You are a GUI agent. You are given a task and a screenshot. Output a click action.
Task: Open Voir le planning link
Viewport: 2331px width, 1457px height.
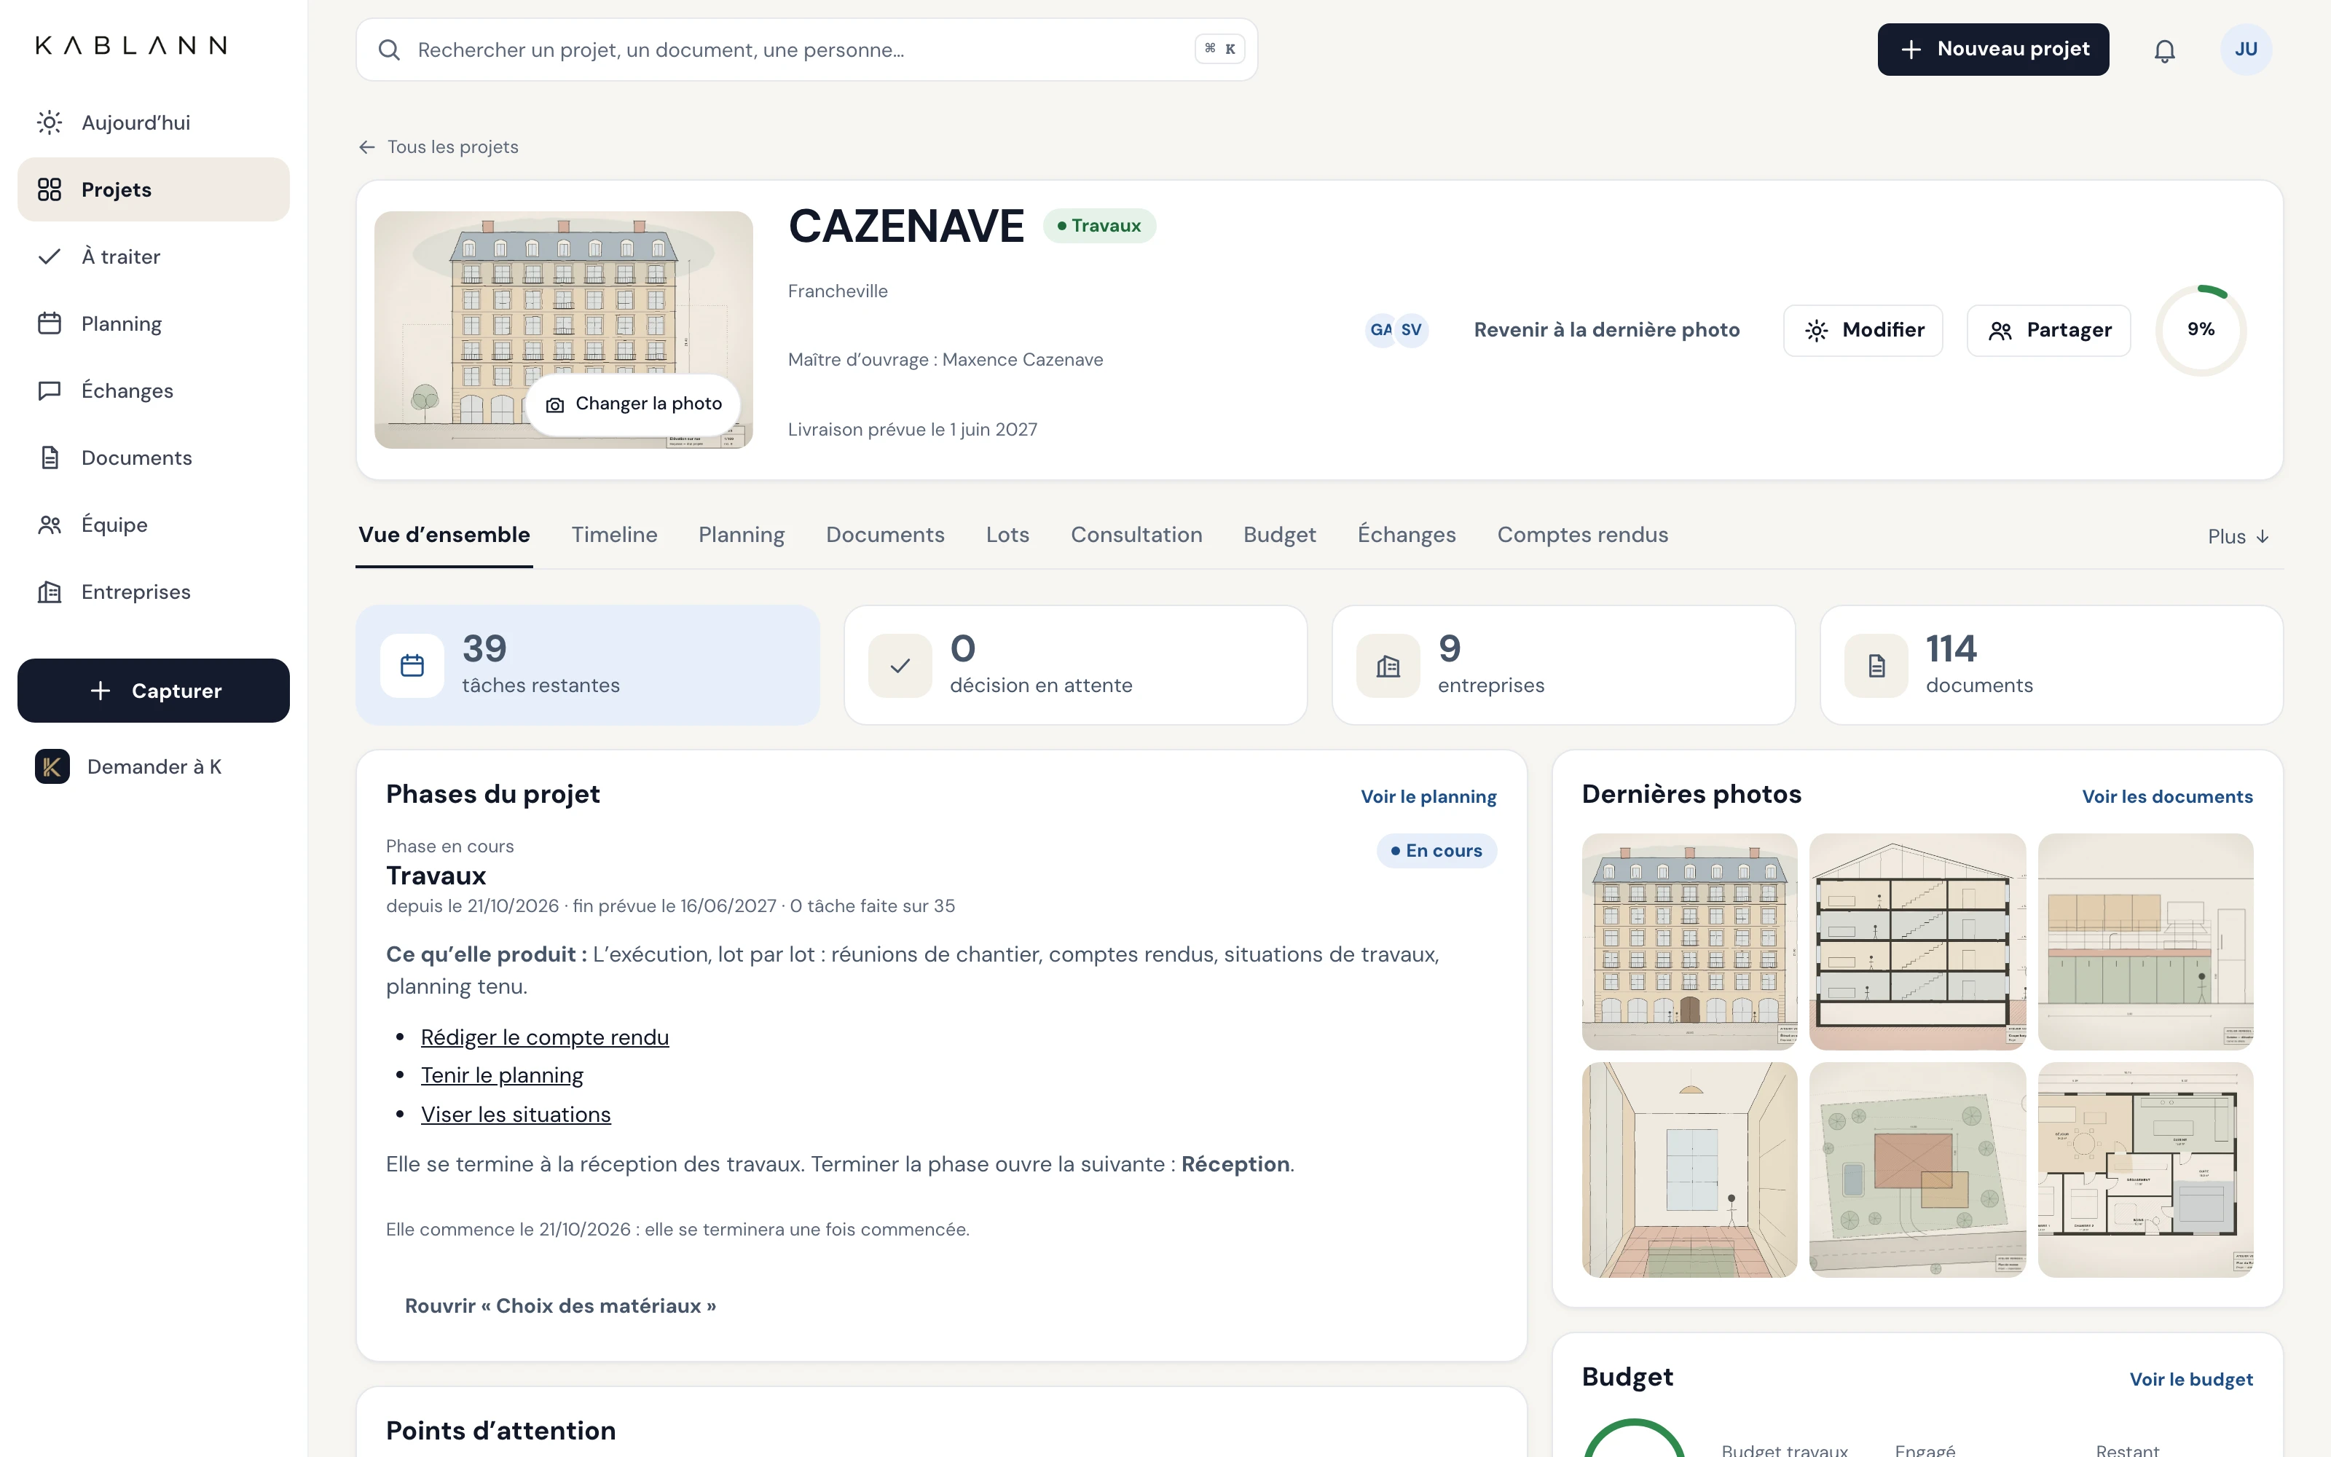click(1428, 797)
